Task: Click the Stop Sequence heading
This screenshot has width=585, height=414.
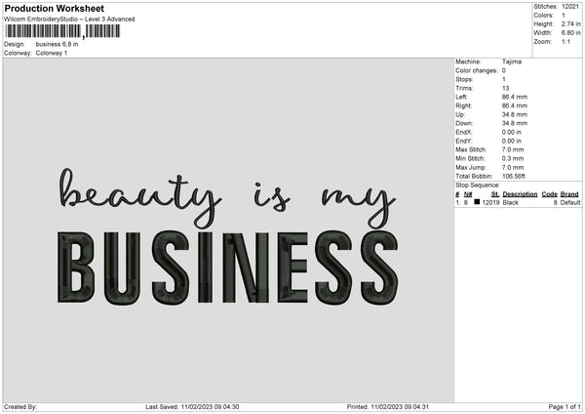Action: coord(477,186)
